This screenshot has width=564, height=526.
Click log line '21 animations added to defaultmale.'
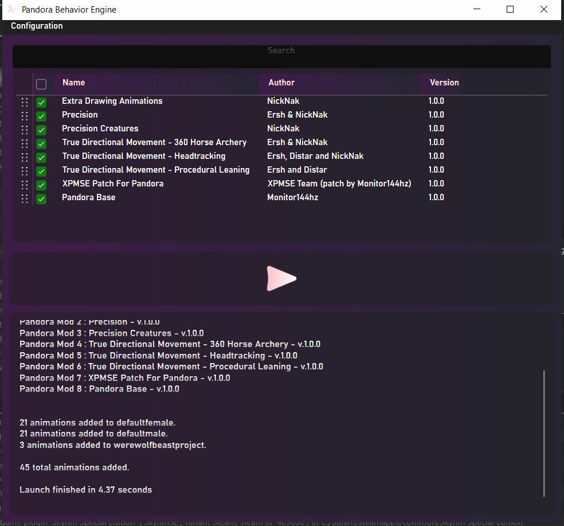point(93,434)
